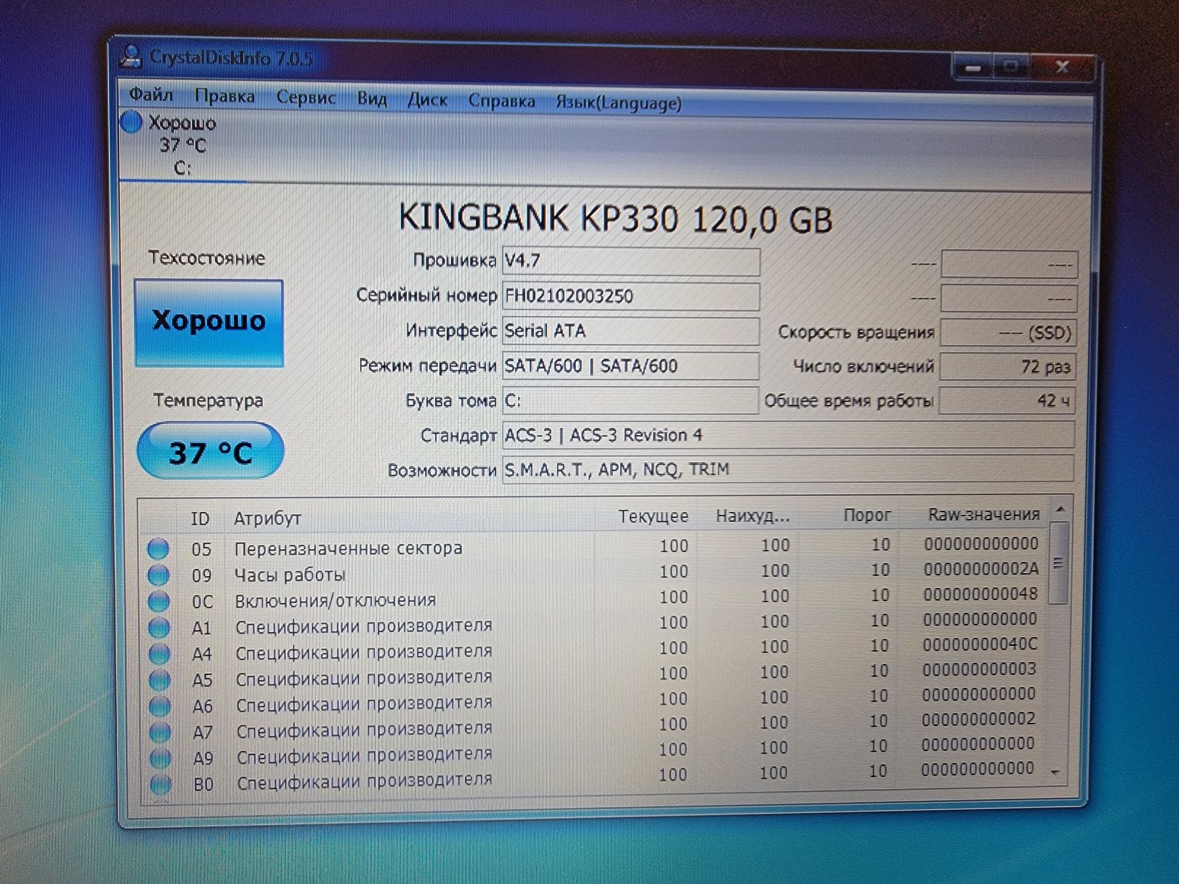Click the Возможности field with S.M.A.R.T., APM
1179x884 pixels.
[x=788, y=470]
